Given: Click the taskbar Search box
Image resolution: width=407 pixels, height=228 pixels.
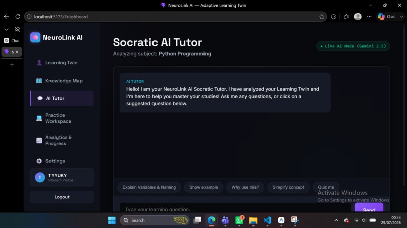Looking at the screenshot, I should [x=155, y=220].
